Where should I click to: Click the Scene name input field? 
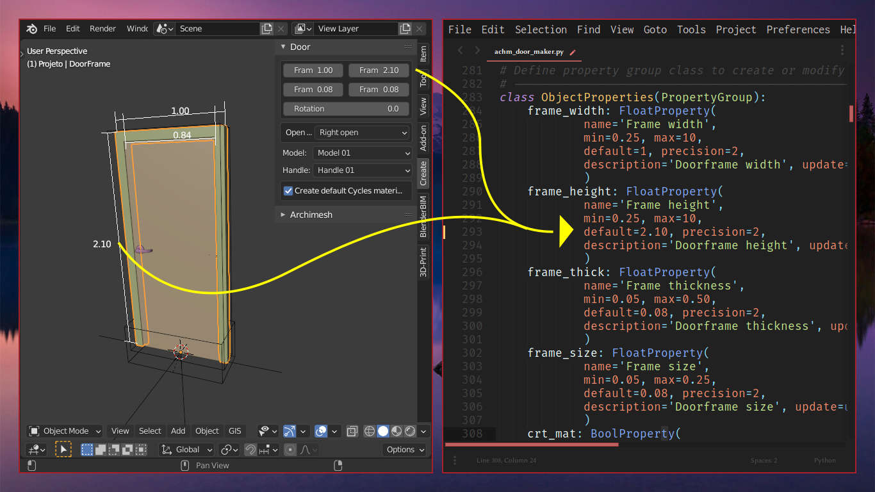click(218, 29)
